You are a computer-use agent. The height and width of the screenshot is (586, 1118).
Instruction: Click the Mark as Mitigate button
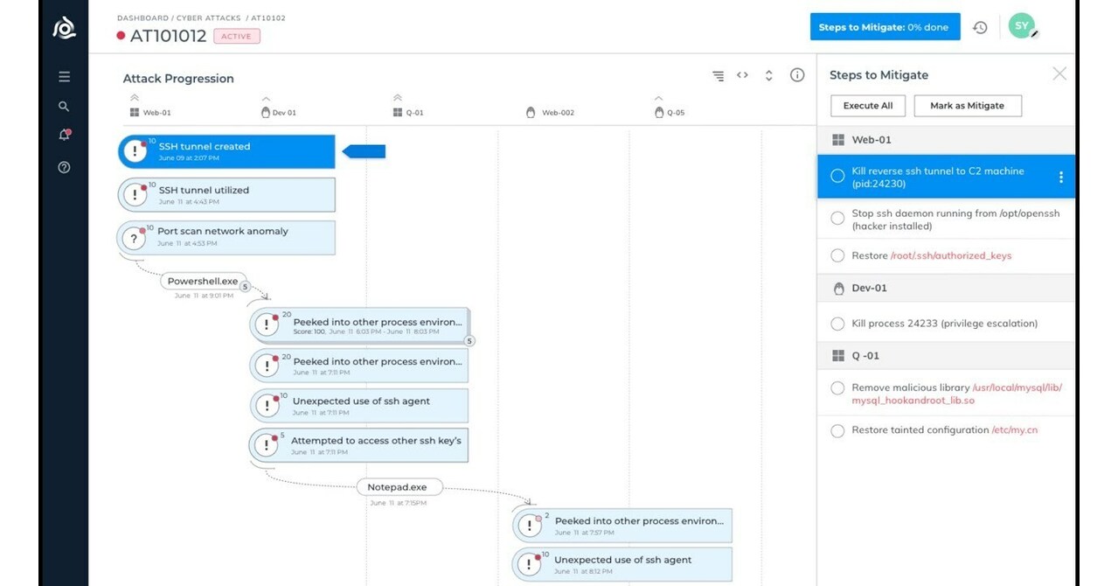[967, 106]
